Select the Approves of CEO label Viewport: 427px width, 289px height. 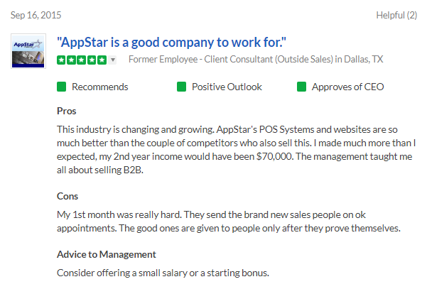tap(348, 87)
